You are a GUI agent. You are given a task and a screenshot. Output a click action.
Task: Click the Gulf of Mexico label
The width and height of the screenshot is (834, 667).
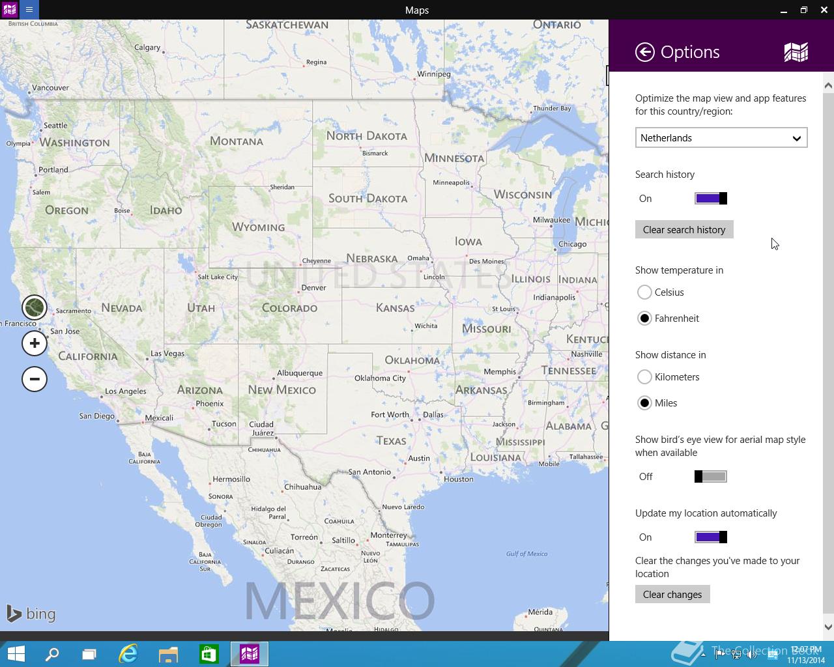click(x=526, y=554)
